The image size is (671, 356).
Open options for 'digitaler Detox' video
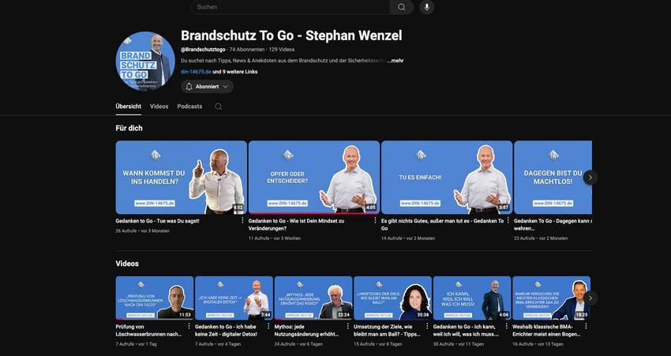(x=268, y=326)
